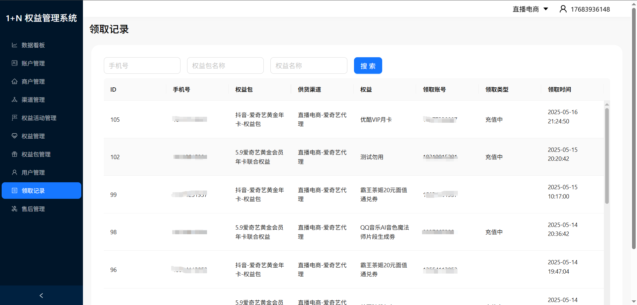Click the 权益活动管理 flag icon
This screenshot has height=305, width=637.
[14, 118]
